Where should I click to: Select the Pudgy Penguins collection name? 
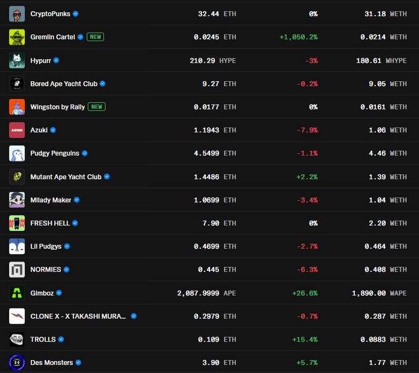click(55, 153)
